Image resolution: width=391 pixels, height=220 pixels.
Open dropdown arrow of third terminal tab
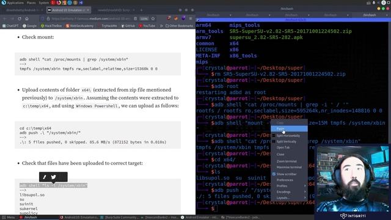pyautogui.click(x=309, y=15)
